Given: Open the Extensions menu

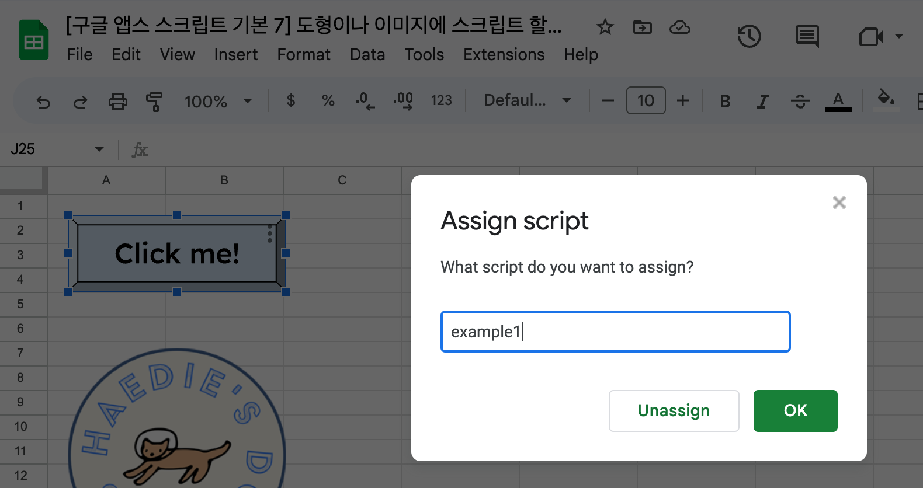Looking at the screenshot, I should coord(504,54).
